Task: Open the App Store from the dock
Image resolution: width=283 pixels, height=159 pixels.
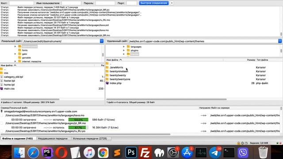Action: tap(187, 152)
